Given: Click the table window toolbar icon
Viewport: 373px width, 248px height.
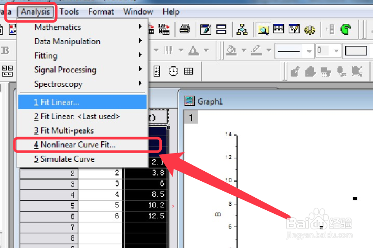Looking at the screenshot, I should click(x=278, y=29).
